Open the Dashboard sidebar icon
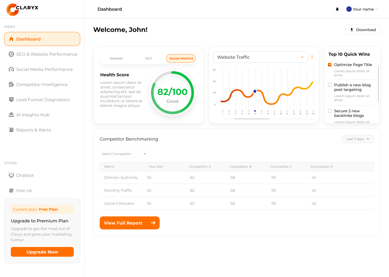 point(11,39)
